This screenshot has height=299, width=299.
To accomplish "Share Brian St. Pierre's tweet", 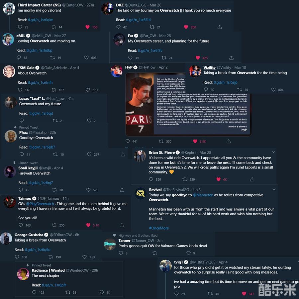I will pos(252,179).
